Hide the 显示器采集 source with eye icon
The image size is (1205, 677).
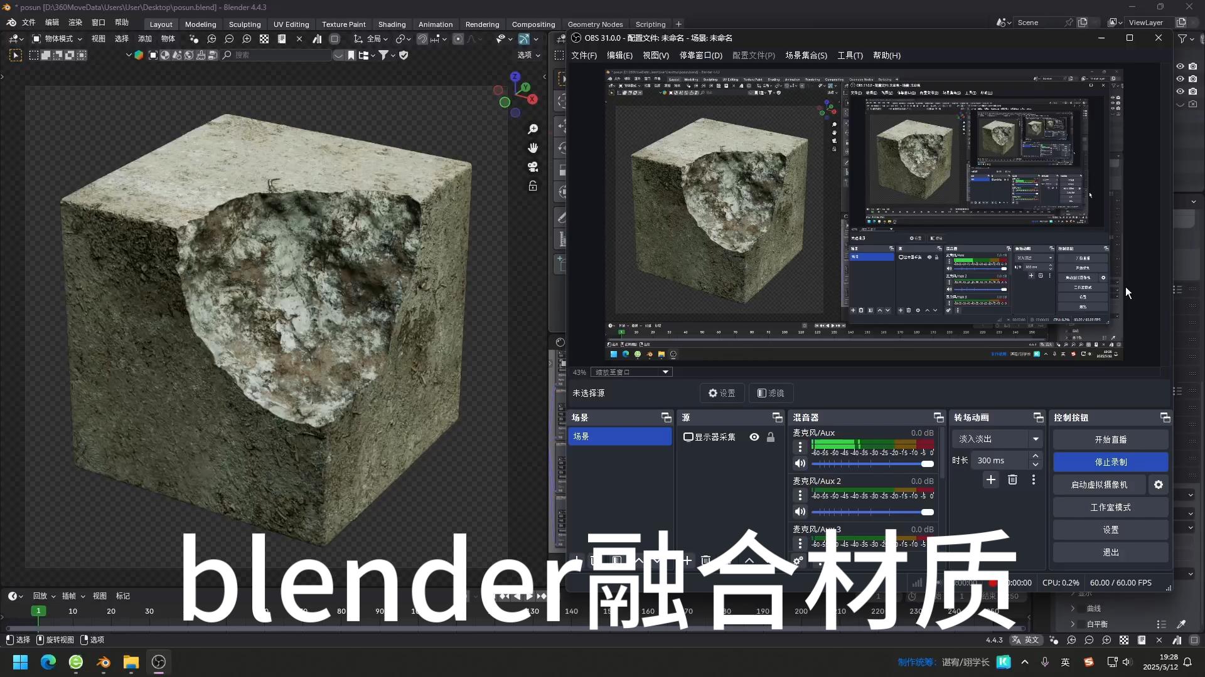(754, 437)
